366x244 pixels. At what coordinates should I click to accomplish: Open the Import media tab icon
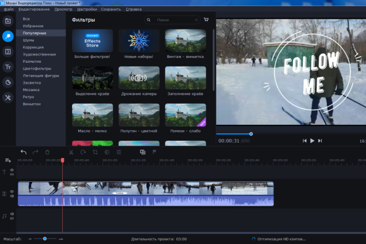pyautogui.click(x=8, y=21)
